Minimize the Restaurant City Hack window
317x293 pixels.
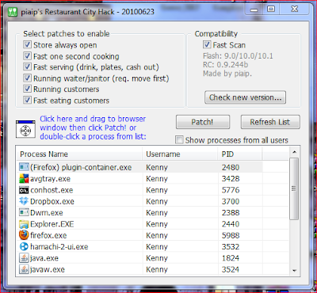254,10
